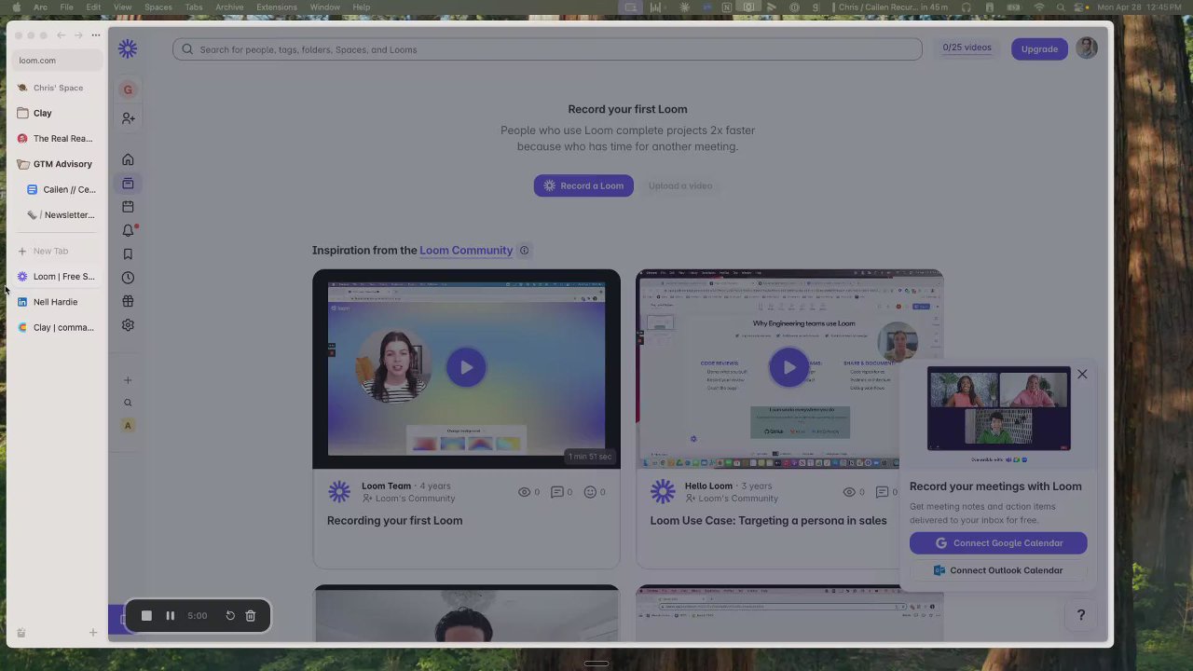
Task: Click the magnifier icon in Loom sidebar
Action: [128, 403]
